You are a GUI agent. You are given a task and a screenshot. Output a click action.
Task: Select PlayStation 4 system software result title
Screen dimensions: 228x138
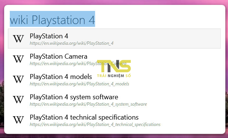pos(74,97)
